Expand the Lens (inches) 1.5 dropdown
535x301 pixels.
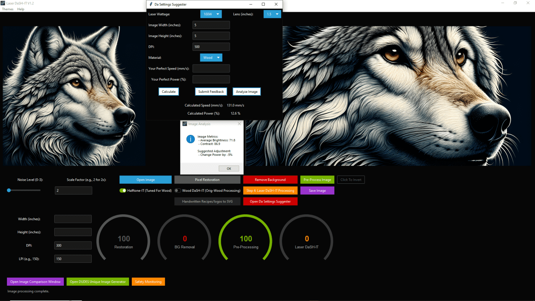coord(272,14)
